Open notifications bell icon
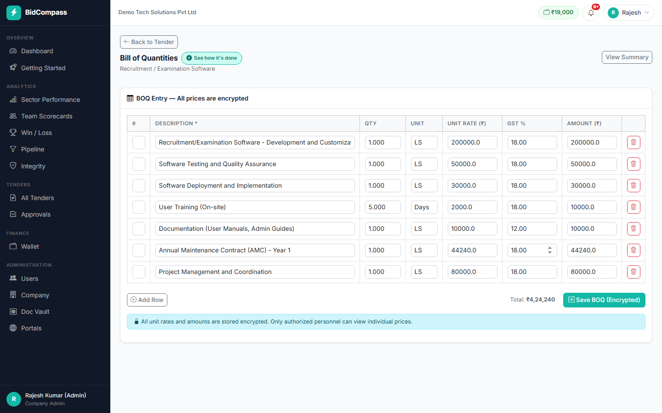 coord(591,13)
